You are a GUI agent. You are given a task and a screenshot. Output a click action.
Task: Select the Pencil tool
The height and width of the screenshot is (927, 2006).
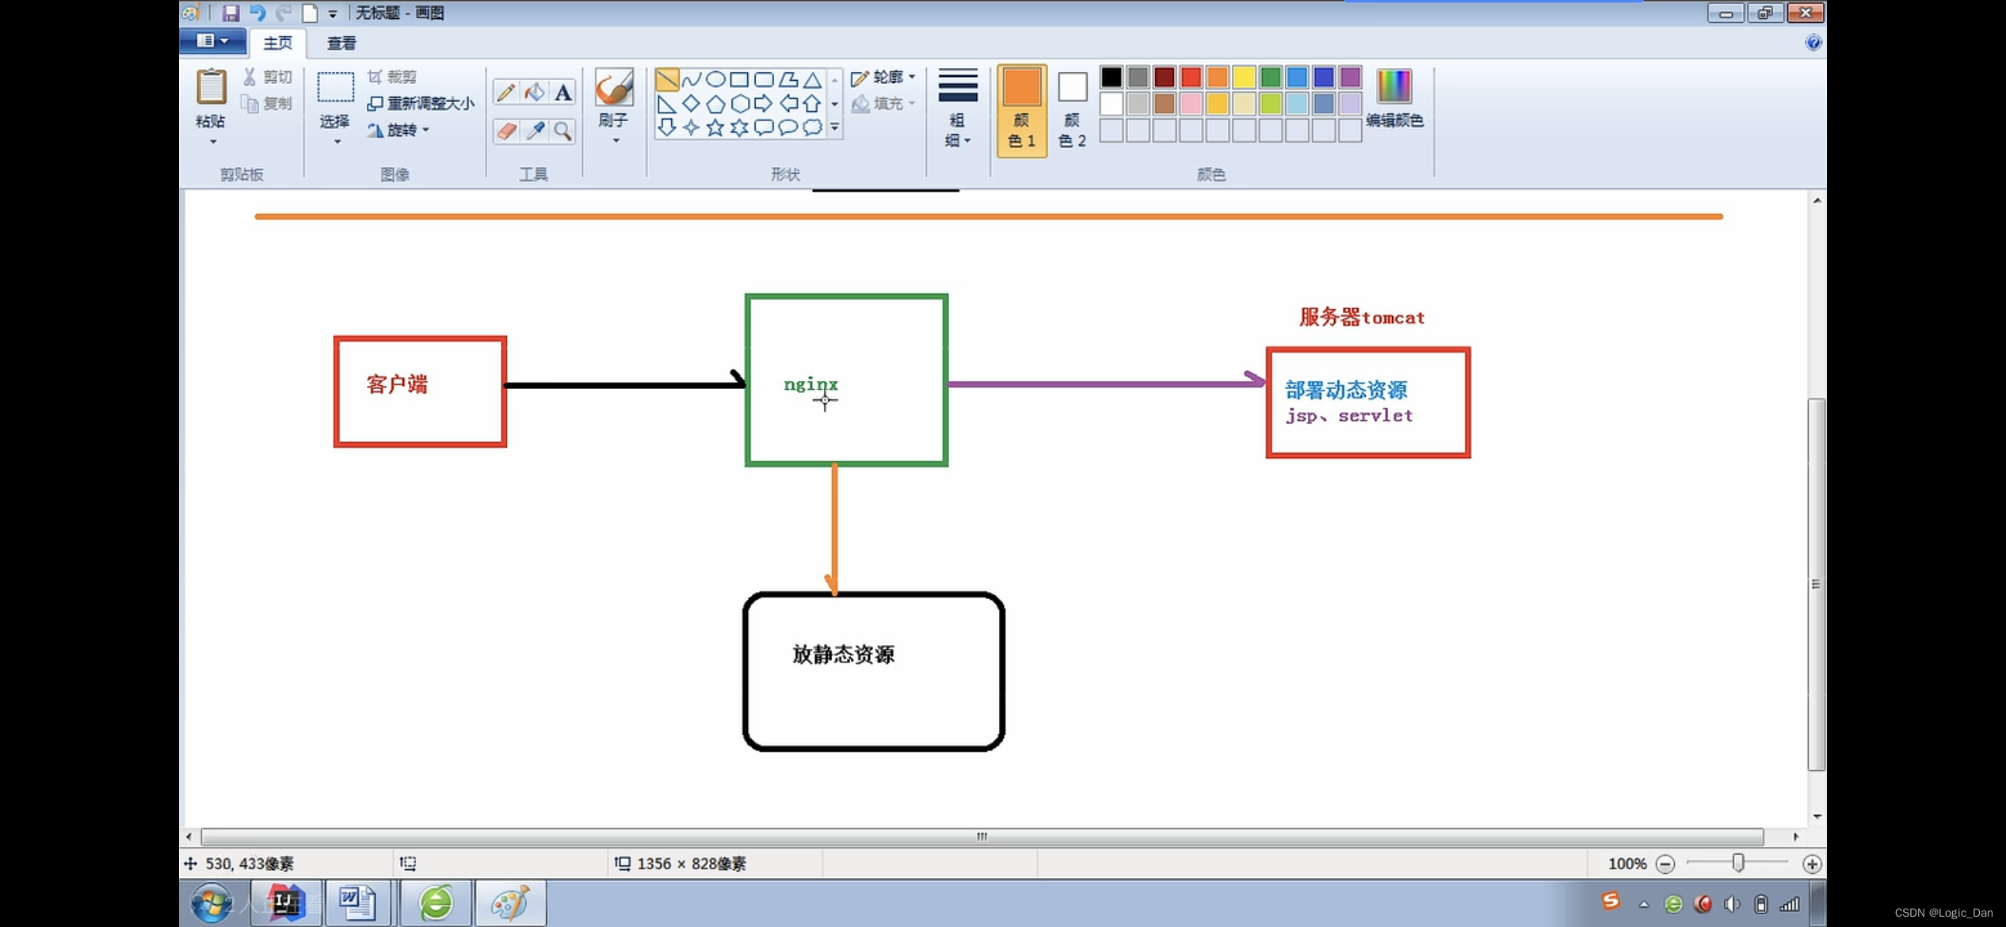click(x=505, y=92)
